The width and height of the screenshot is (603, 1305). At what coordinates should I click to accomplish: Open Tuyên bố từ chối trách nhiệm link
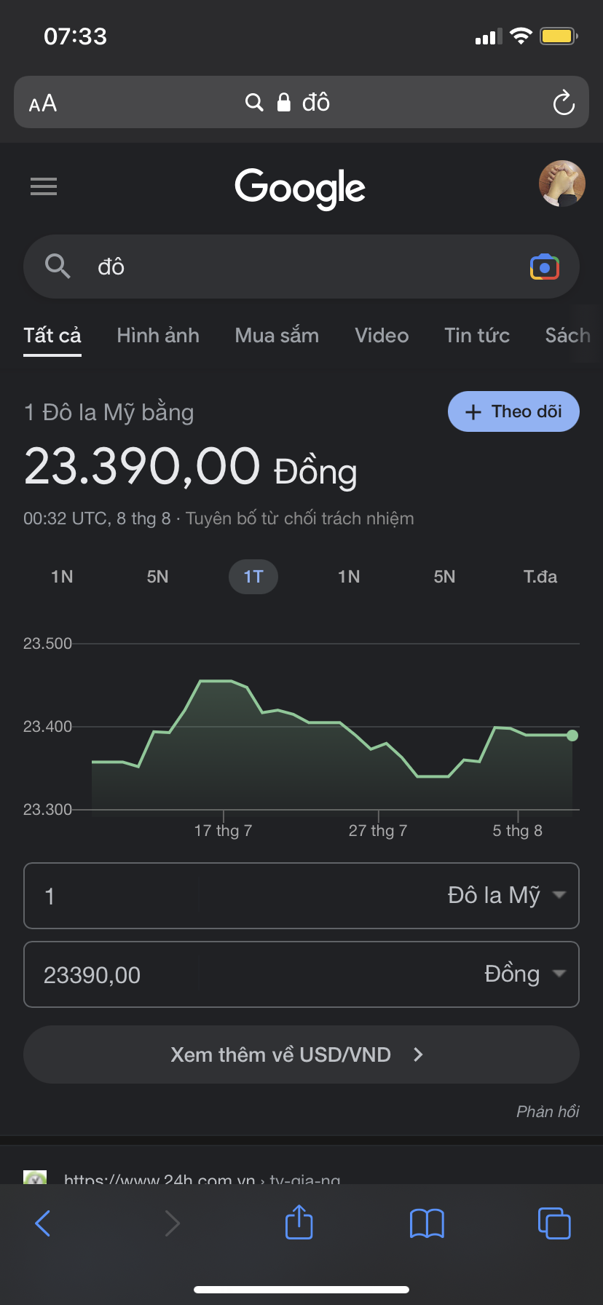tap(300, 519)
